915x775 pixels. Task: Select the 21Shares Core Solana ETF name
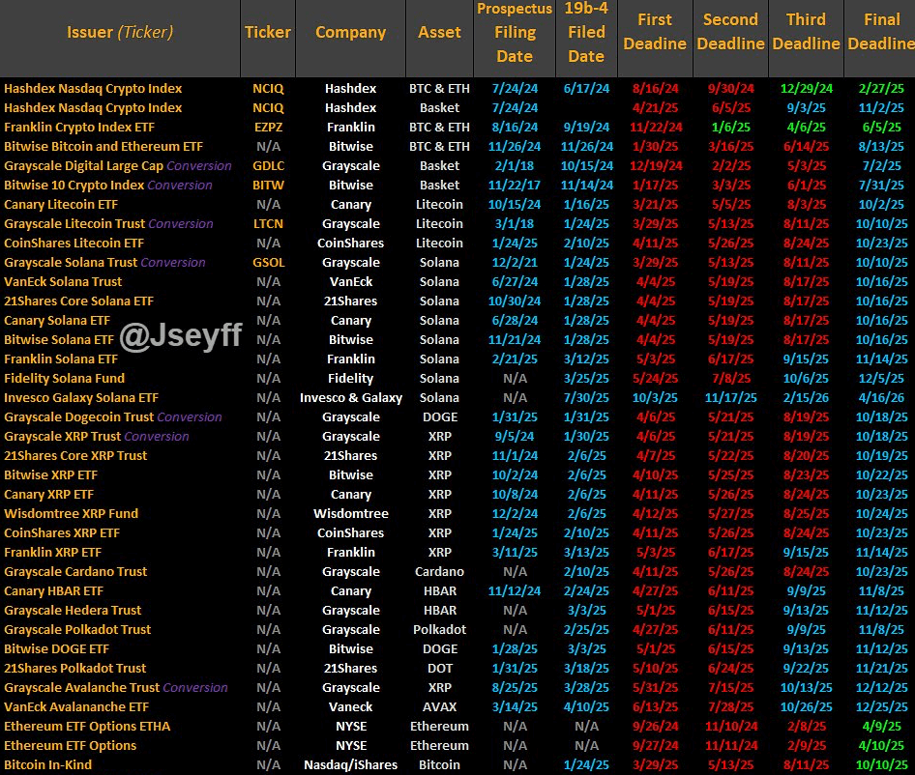78,301
